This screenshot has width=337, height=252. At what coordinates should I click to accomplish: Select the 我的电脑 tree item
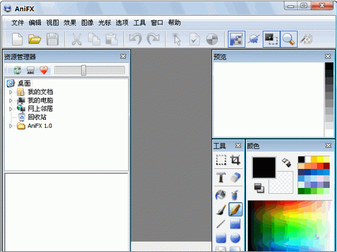tap(41, 101)
